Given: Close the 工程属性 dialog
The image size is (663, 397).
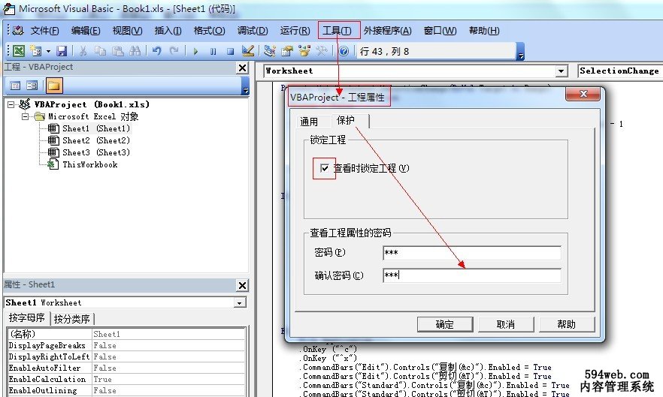Looking at the screenshot, I should [583, 94].
